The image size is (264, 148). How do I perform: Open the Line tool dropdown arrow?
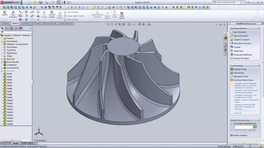[23, 12]
